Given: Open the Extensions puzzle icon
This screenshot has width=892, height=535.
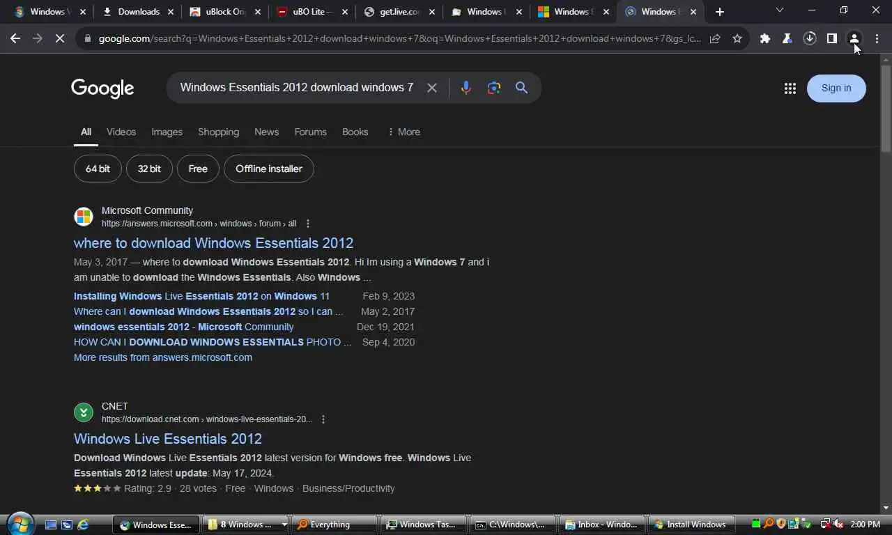Looking at the screenshot, I should (765, 39).
